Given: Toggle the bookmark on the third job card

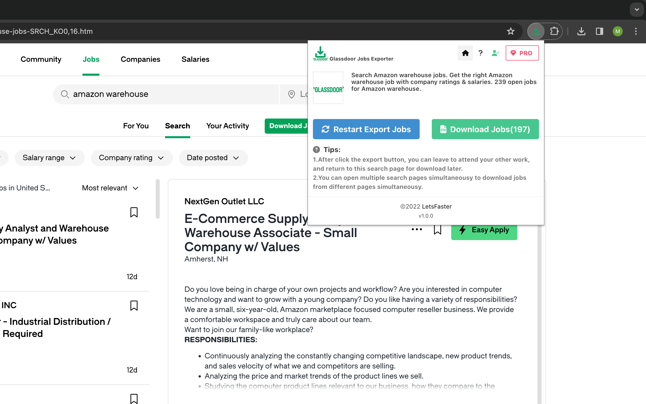Looking at the screenshot, I should pos(134,399).
